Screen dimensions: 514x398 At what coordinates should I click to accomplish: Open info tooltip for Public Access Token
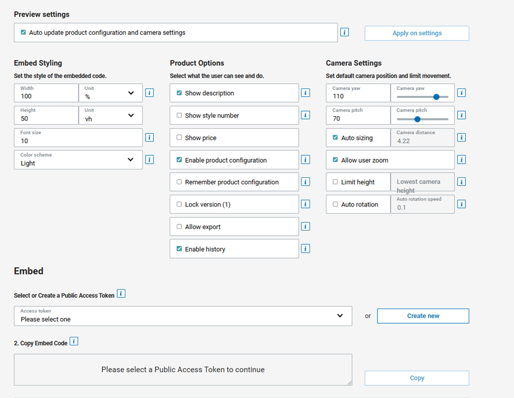click(121, 294)
